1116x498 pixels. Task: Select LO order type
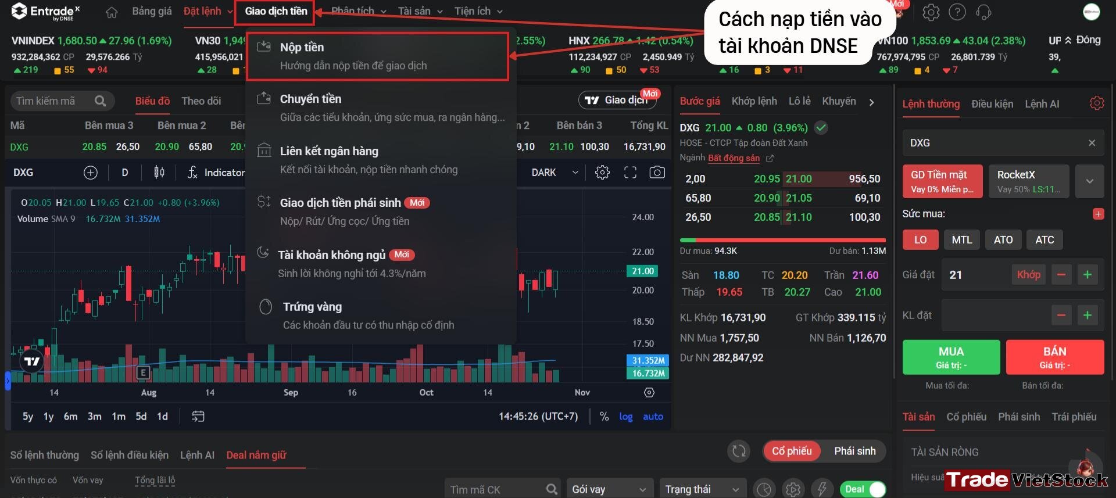pos(920,240)
